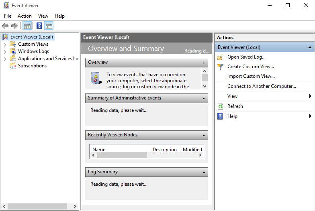Click the Modified column header
The width and height of the screenshot is (315, 211).
[x=192, y=148]
